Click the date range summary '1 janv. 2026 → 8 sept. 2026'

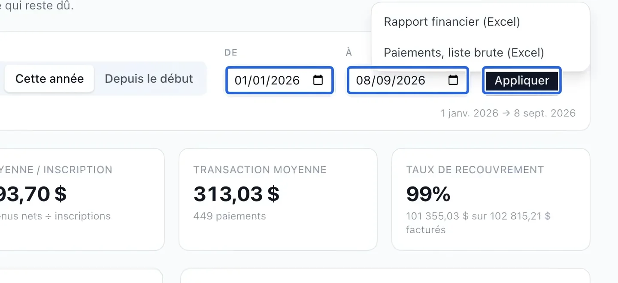coord(508,113)
